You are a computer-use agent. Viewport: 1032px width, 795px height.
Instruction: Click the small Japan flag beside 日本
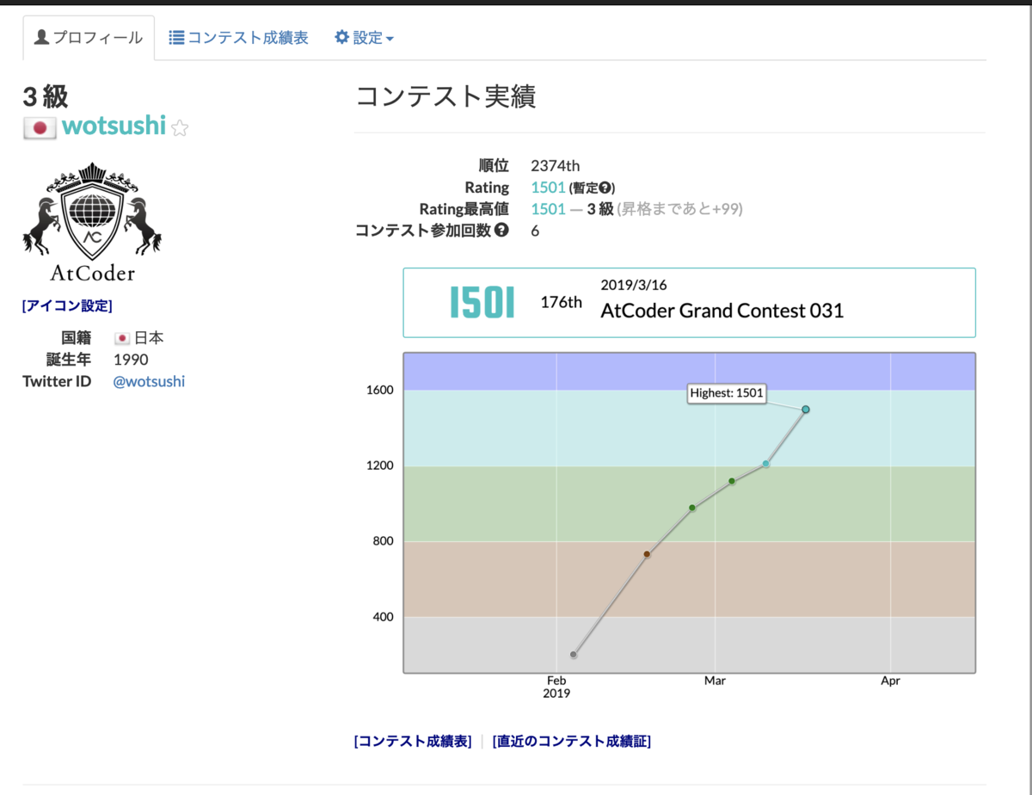122,338
